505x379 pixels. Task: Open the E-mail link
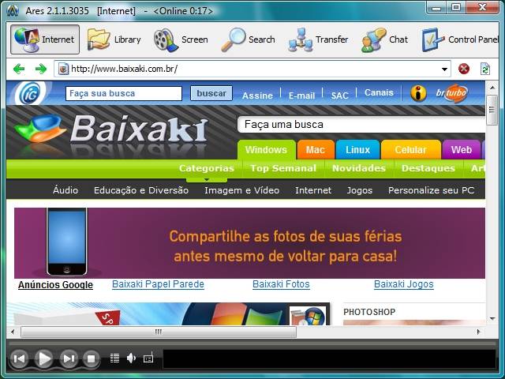click(x=301, y=96)
